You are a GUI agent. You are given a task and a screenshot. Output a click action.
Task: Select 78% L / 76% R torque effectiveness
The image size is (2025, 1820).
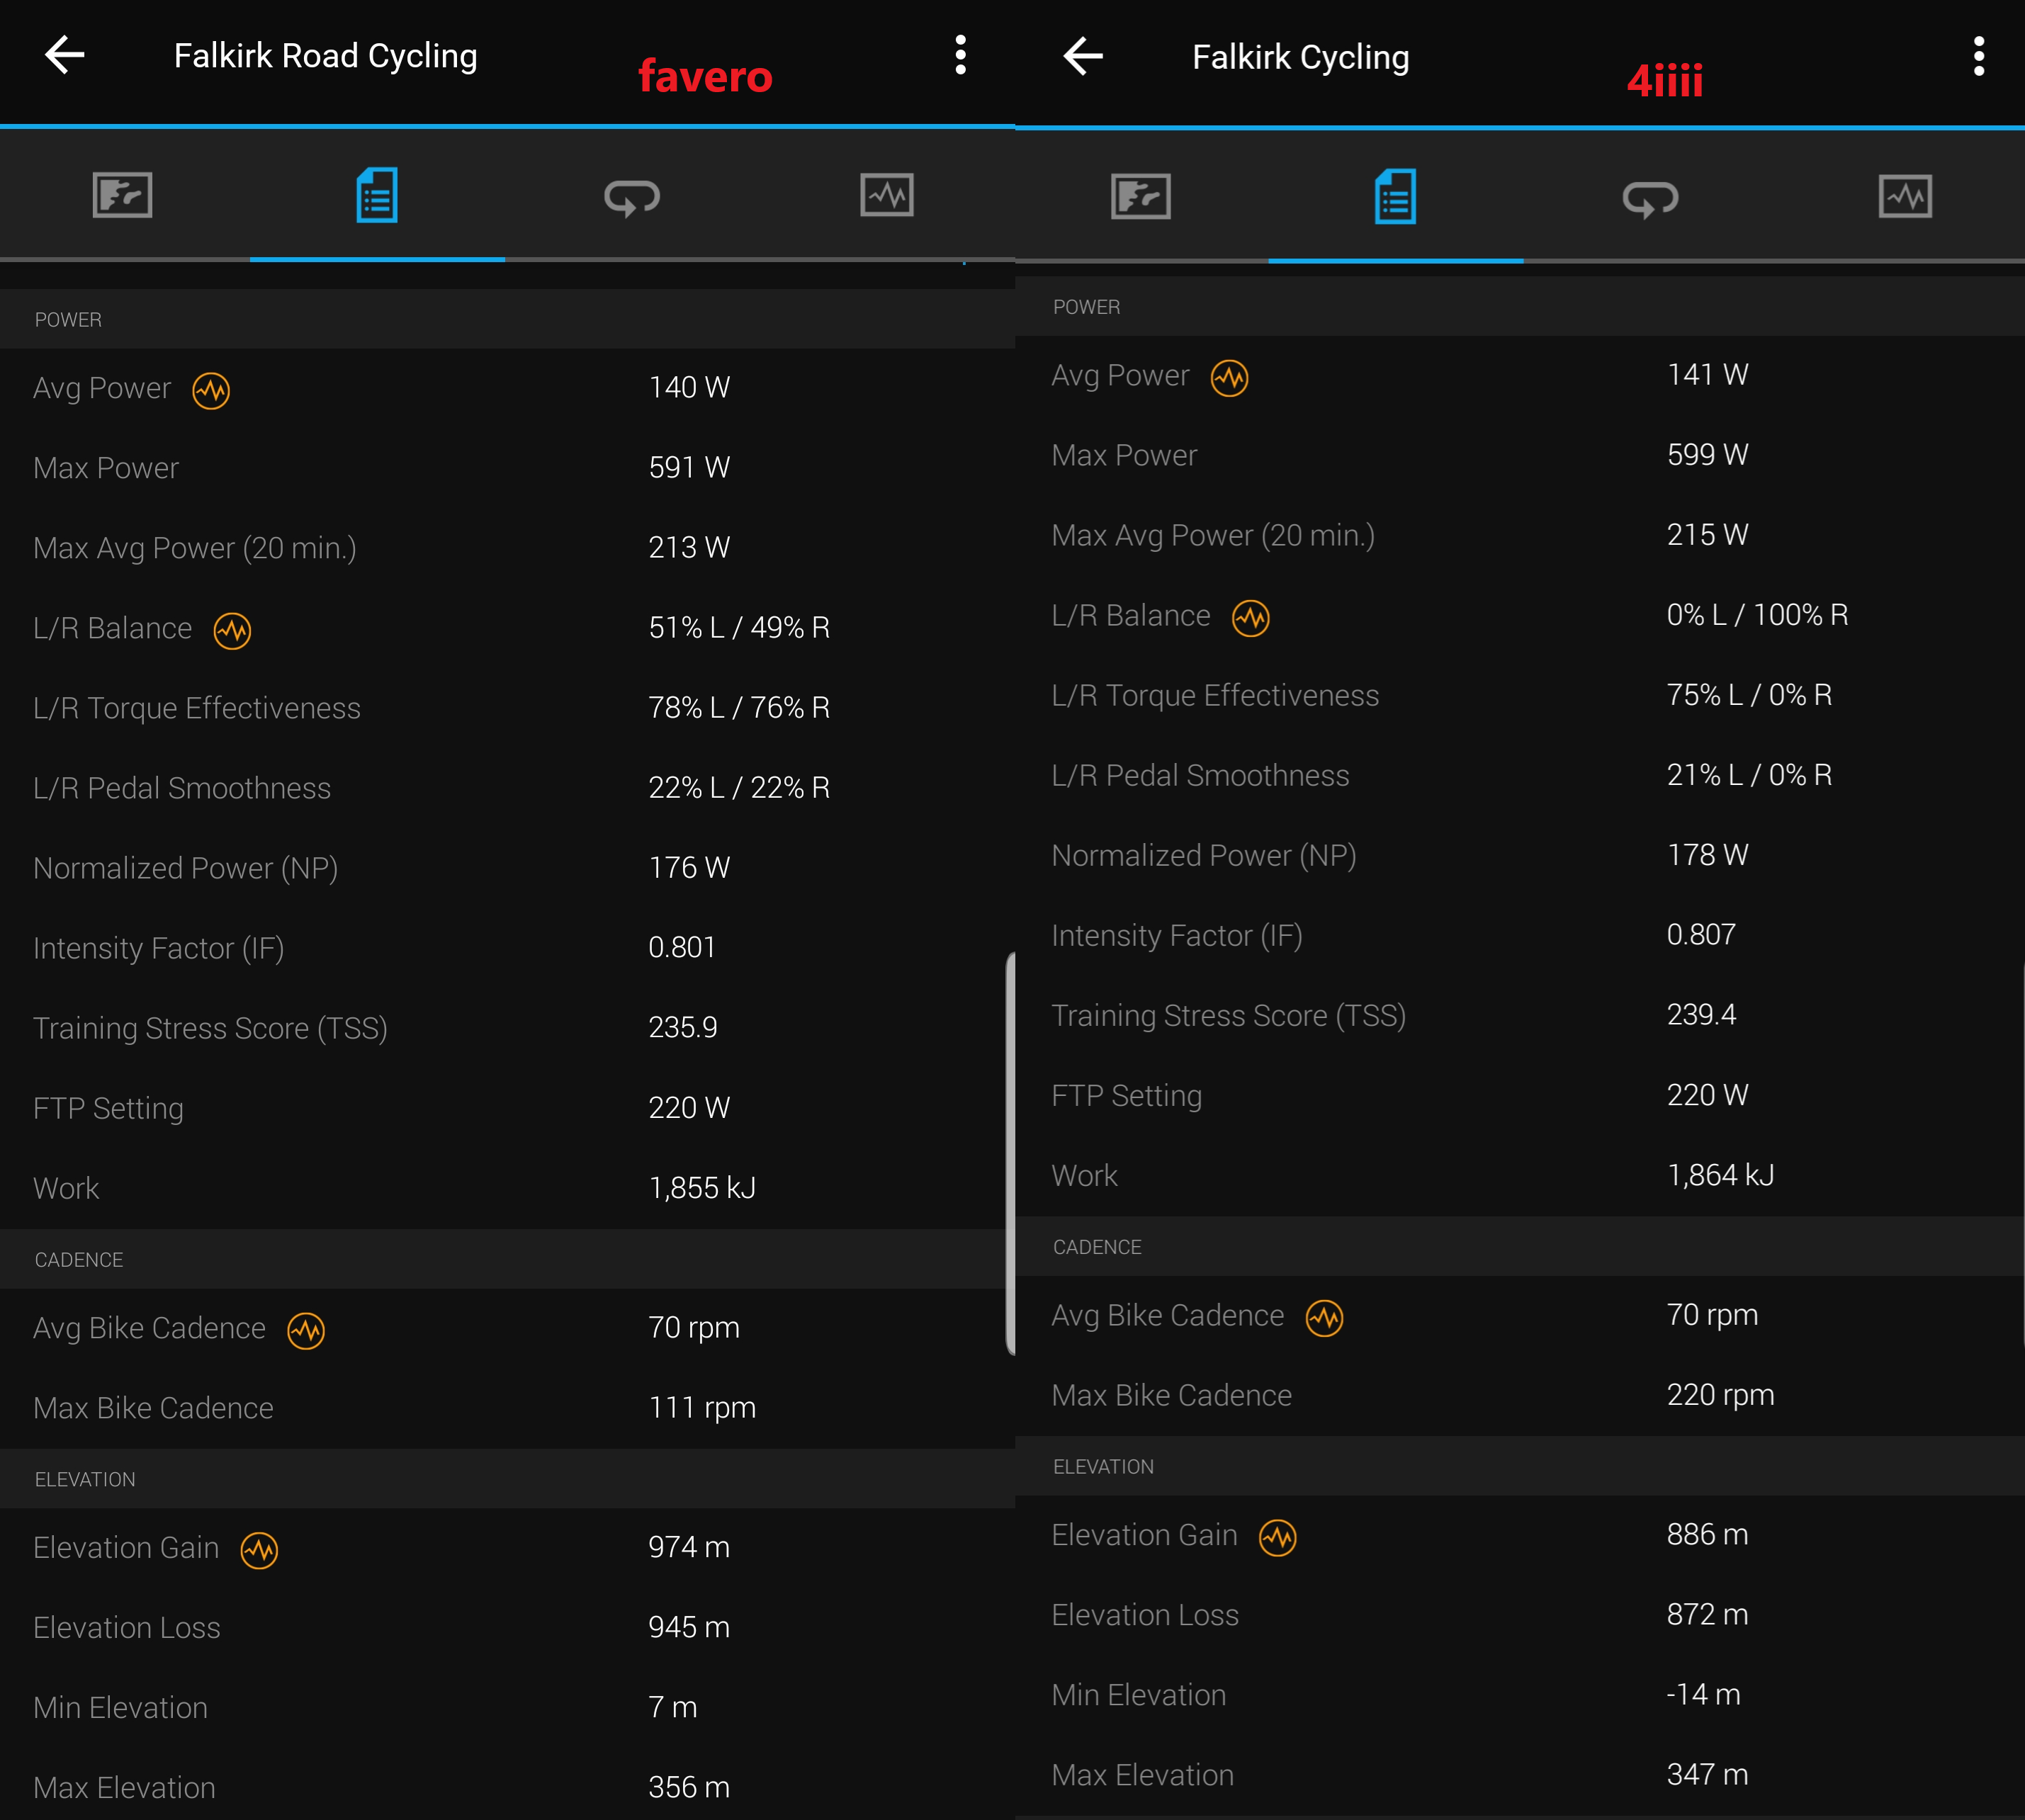click(739, 707)
